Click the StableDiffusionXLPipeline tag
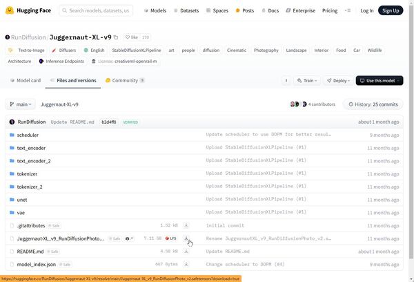 [x=137, y=50]
